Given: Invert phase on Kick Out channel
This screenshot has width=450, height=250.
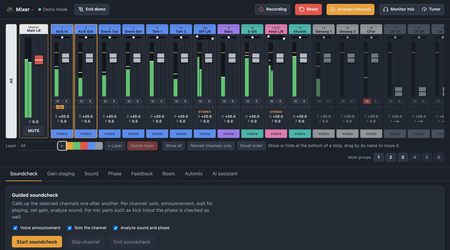Looking at the screenshot, I should click(x=94, y=107).
